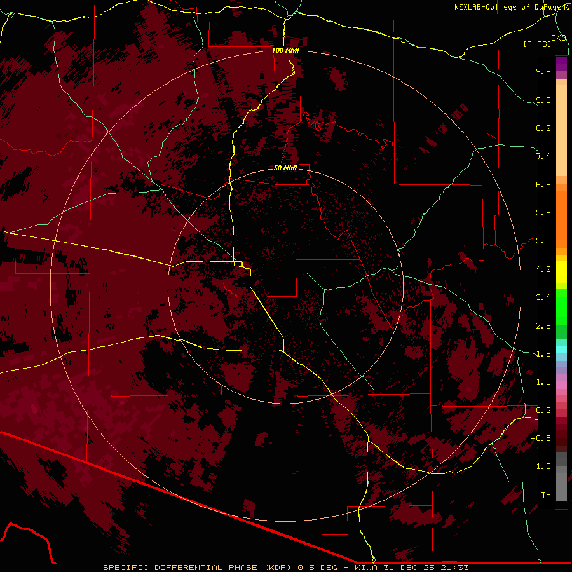572x572 pixels.
Task: Pick the yellow segment of the color bar
Action: click(561, 272)
